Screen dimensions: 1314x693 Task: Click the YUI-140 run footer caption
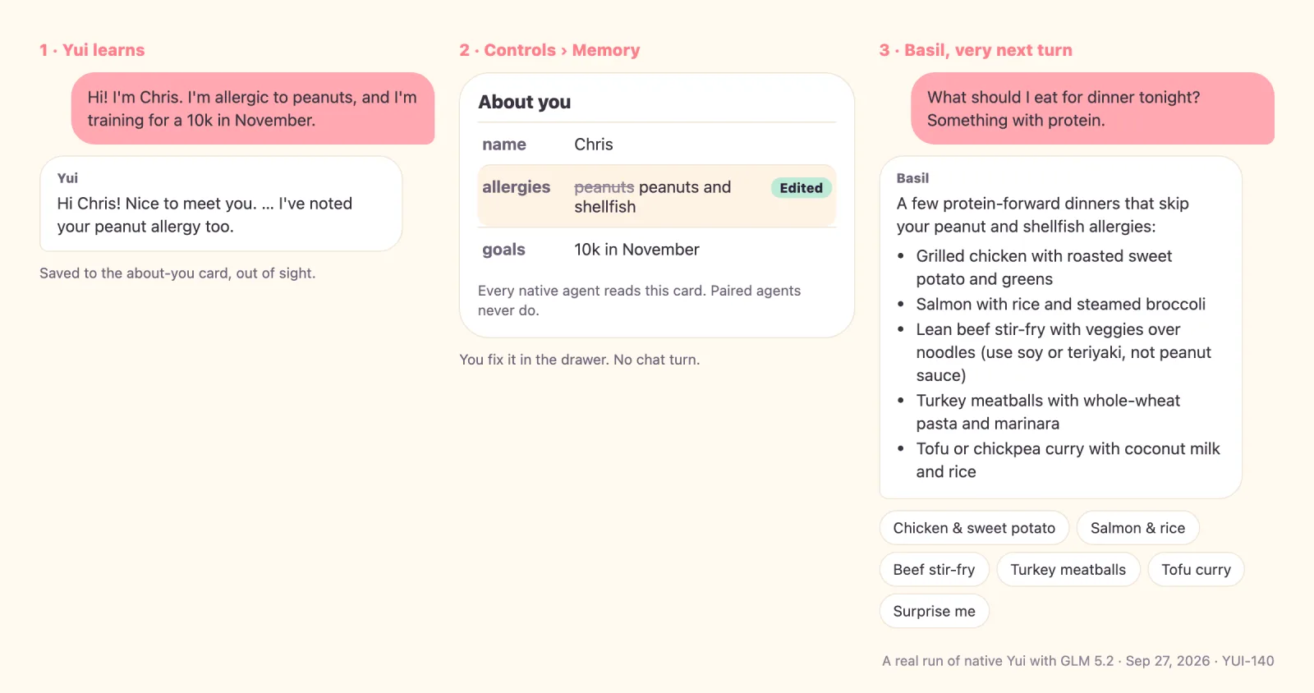point(1078,661)
